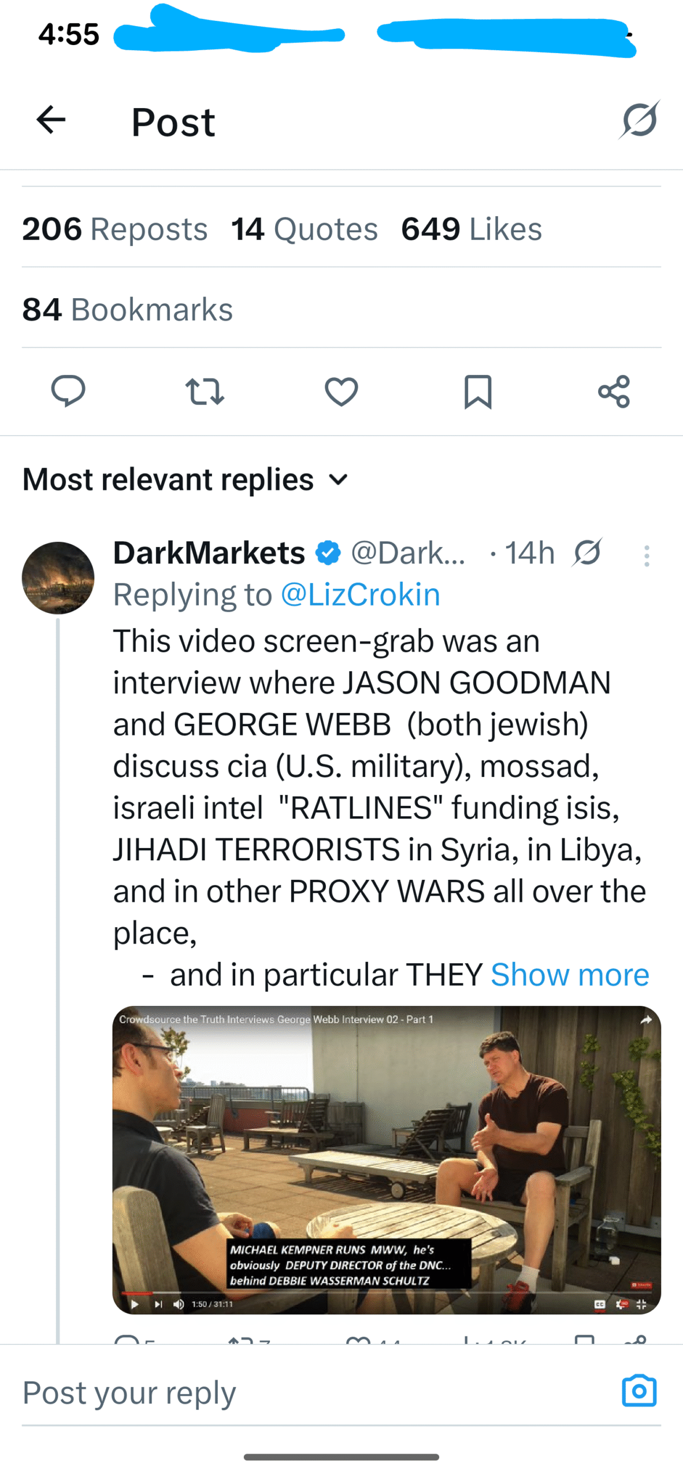
Task: View the 206 Reposts list
Action: (114, 229)
